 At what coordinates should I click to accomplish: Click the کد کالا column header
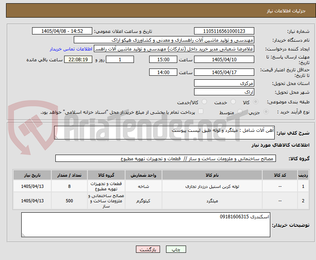point(280,175)
